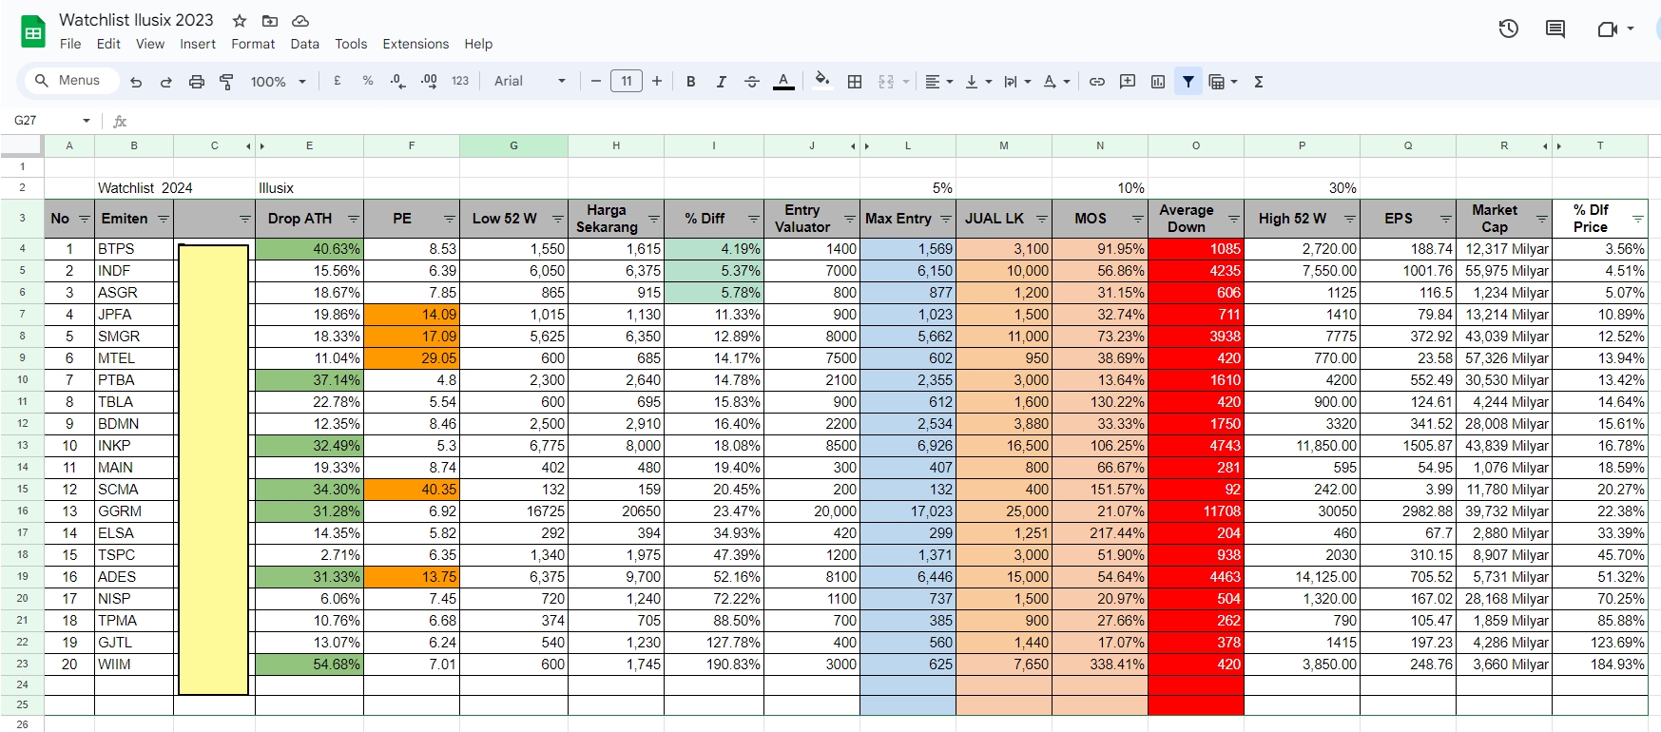This screenshot has width=1661, height=732.
Task: Open the Format menu
Action: click(x=253, y=44)
